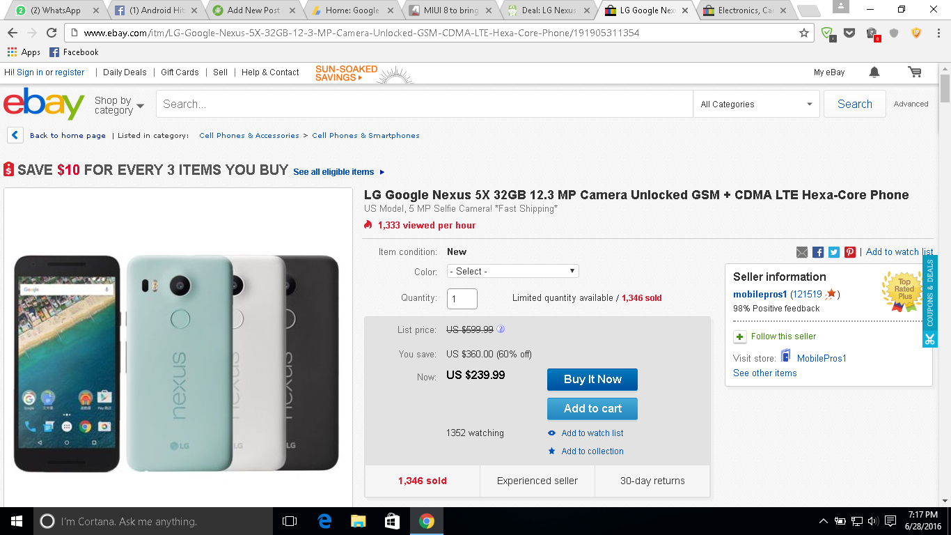Switch to MIUI 8 to bring tab
Viewport: 951px width, 535px height.
450,10
